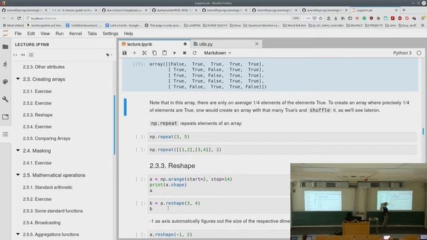This screenshot has width=427, height=240.
Task: Save the notebook with the disk icon
Action: [x=125, y=53]
